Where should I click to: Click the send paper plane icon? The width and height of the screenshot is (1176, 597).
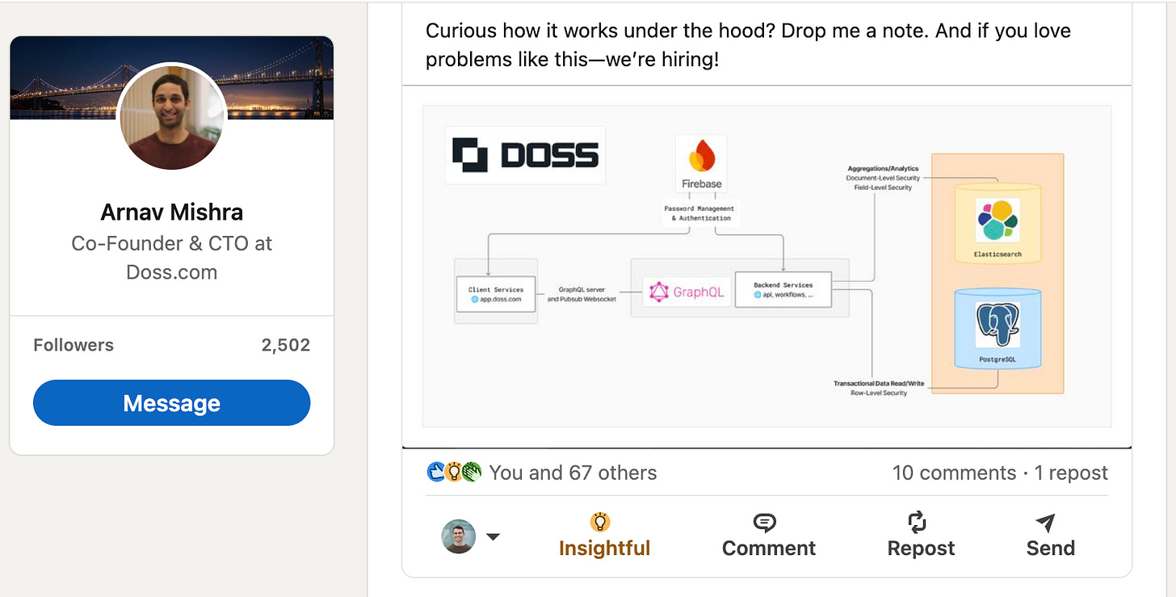1045,523
